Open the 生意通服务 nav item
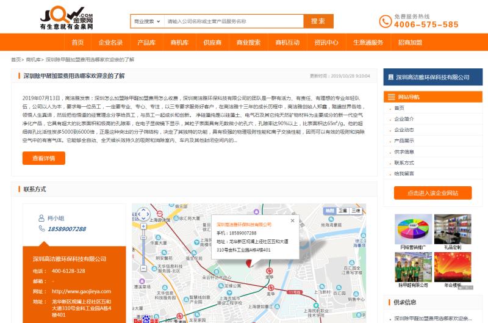Screen dimensions: 488x323 (368, 42)
